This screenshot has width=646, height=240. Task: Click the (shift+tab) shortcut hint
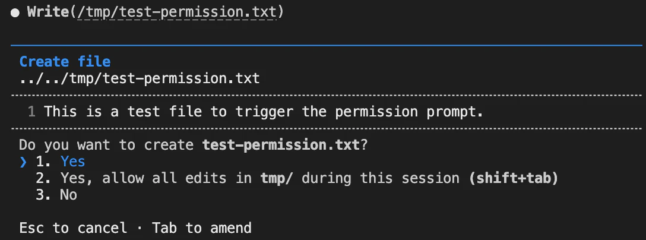click(514, 178)
